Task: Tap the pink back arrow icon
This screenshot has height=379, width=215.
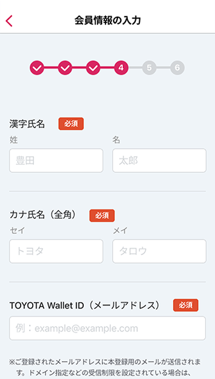Action: pyautogui.click(x=9, y=21)
